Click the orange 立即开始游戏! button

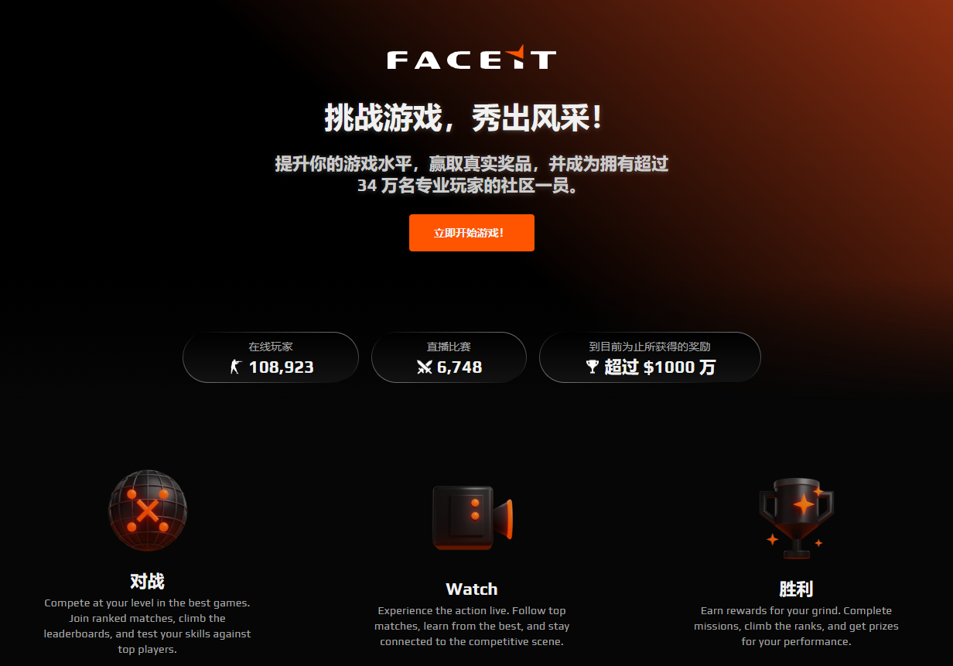click(x=472, y=233)
